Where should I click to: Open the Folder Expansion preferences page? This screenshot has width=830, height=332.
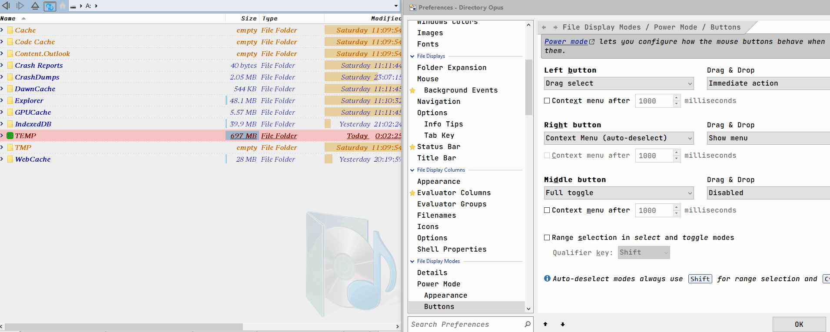pos(452,68)
